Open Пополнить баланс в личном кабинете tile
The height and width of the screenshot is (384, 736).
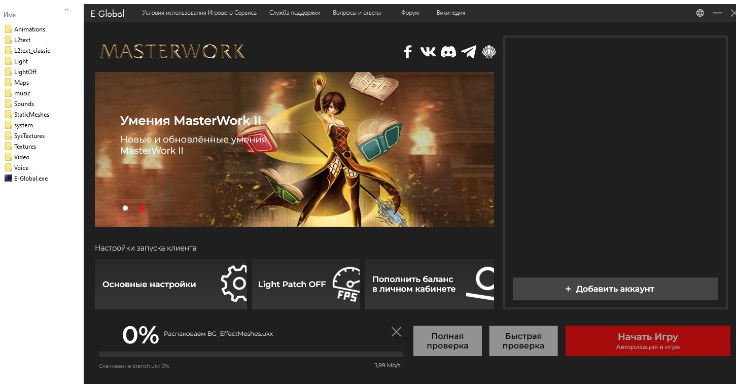429,284
